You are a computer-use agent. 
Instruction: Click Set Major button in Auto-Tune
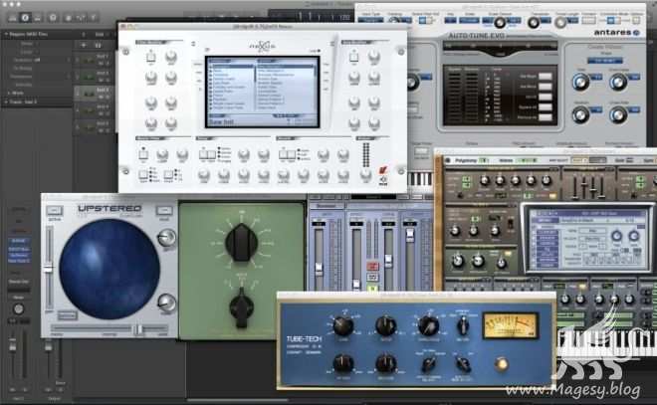tap(546, 77)
